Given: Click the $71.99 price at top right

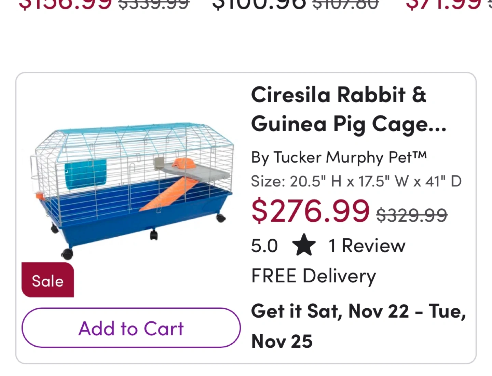Looking at the screenshot, I should (443, 4).
